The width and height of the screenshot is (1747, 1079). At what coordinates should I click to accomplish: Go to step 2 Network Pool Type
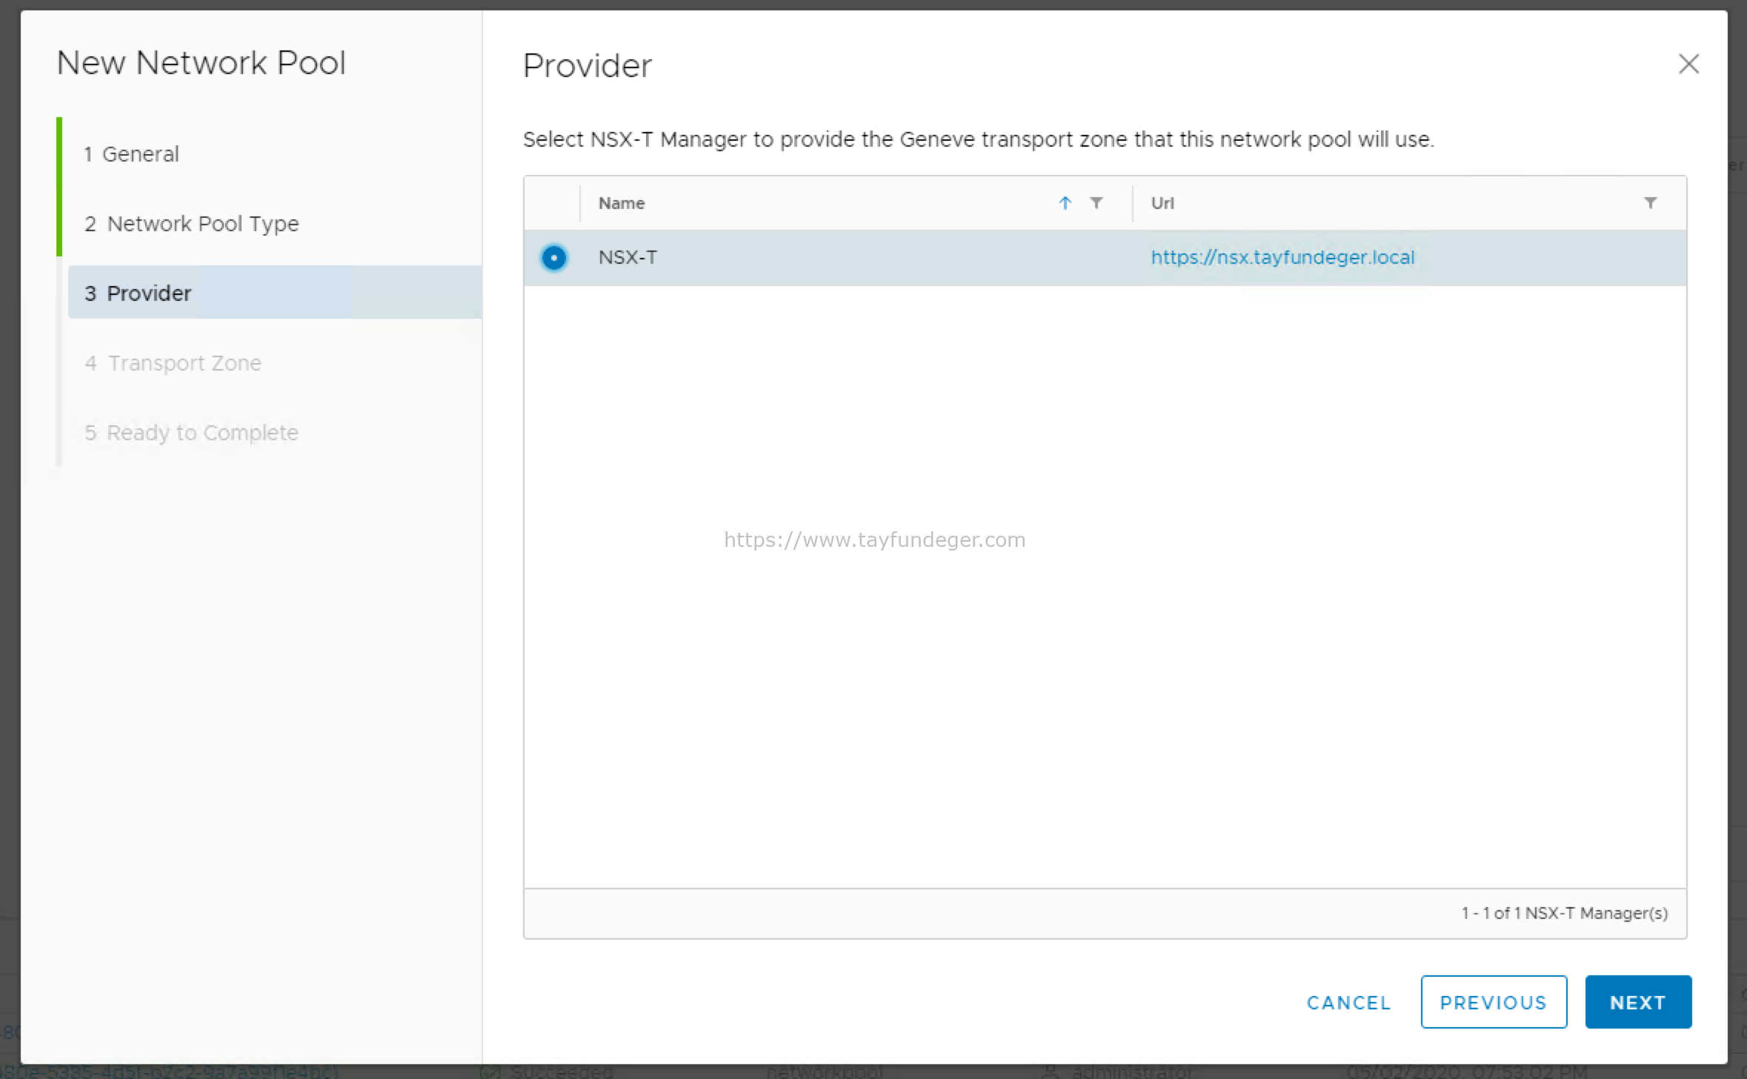[x=191, y=224]
